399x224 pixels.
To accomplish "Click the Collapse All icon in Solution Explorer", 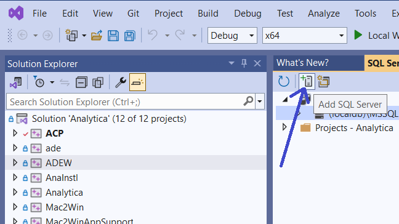I will [x=81, y=82].
